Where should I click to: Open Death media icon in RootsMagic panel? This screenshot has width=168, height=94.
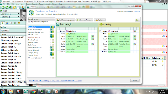coord(93,39)
